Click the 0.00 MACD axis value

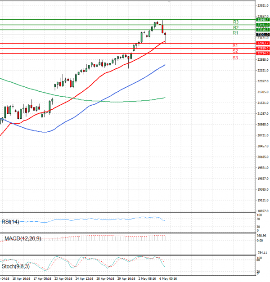pyautogui.click(x=260, y=241)
